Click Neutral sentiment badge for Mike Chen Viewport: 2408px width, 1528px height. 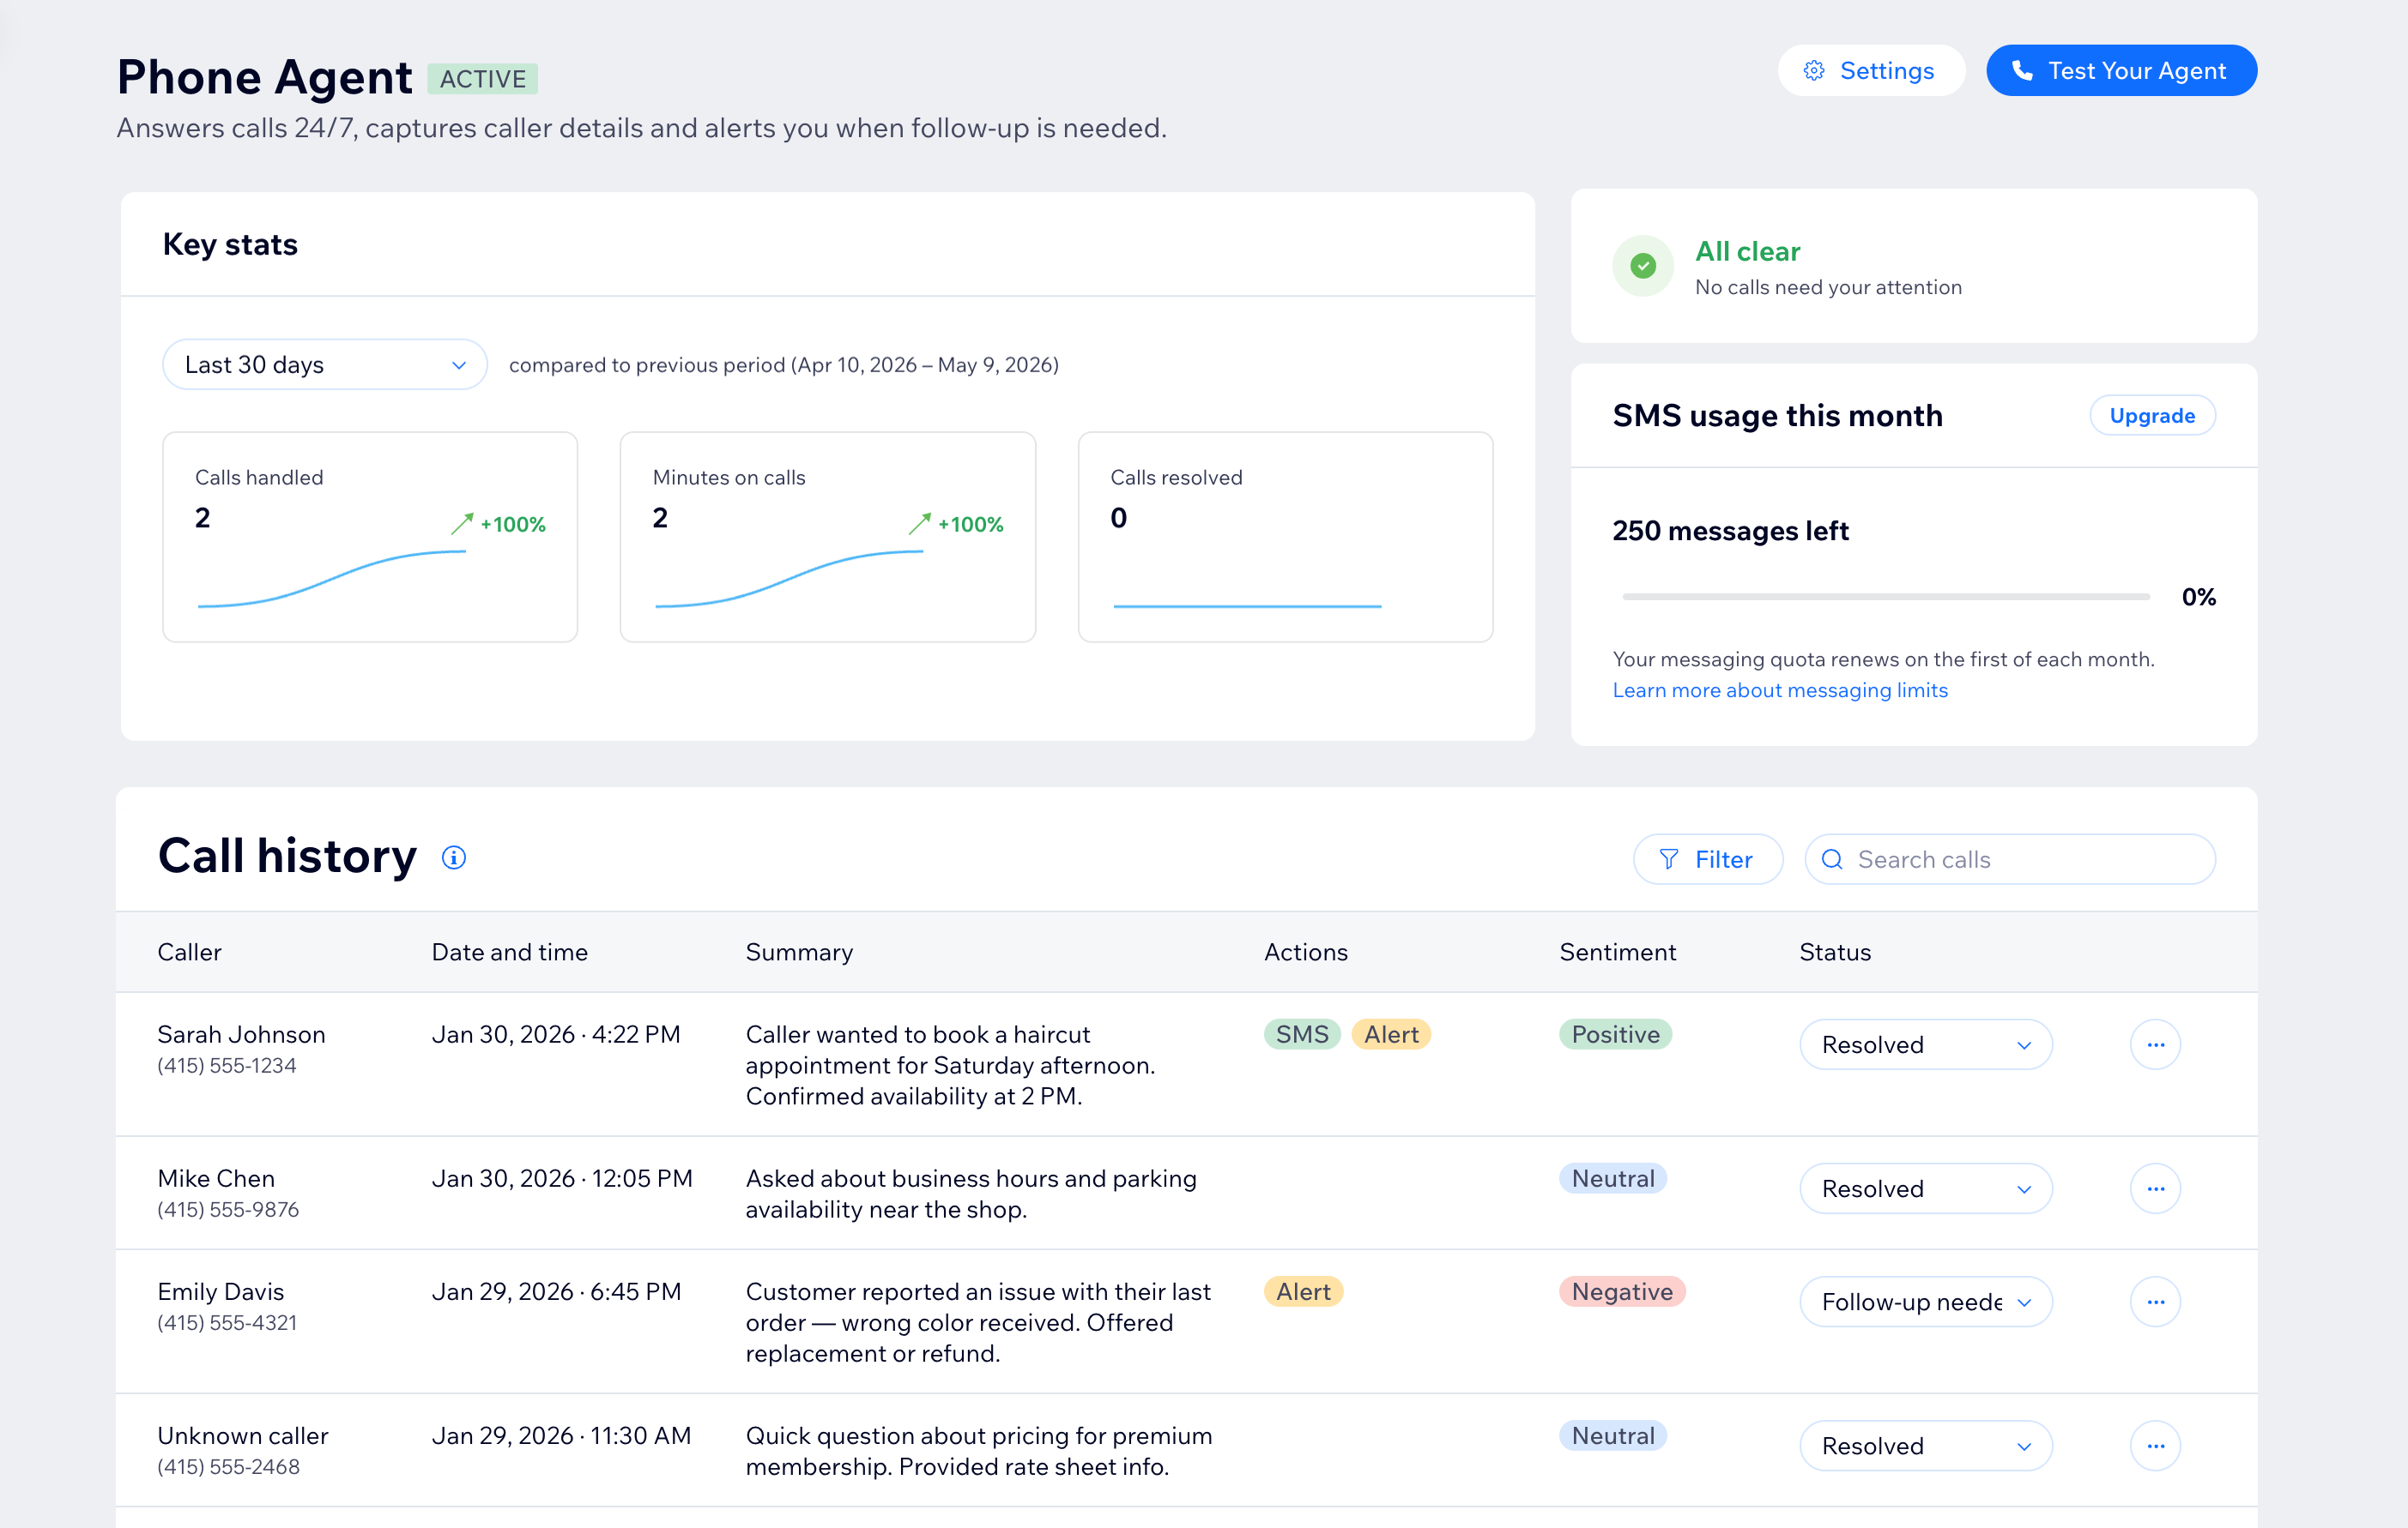click(x=1613, y=1178)
